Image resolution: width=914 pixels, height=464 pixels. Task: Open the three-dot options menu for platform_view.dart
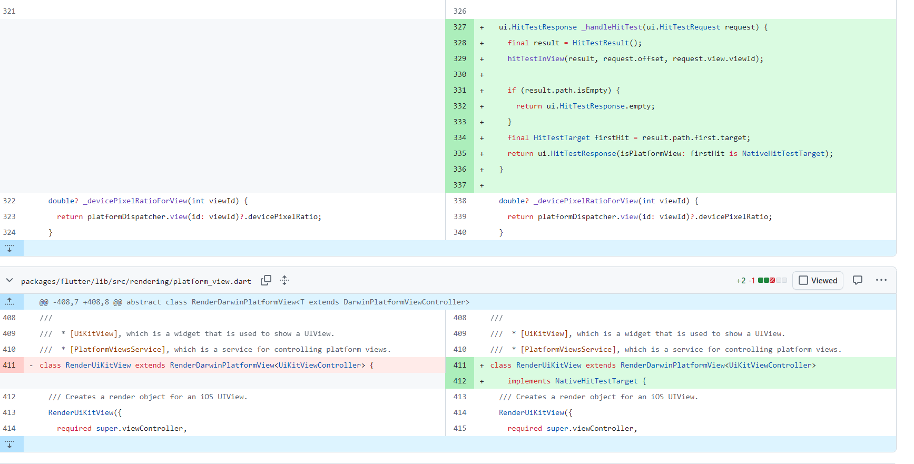click(881, 281)
